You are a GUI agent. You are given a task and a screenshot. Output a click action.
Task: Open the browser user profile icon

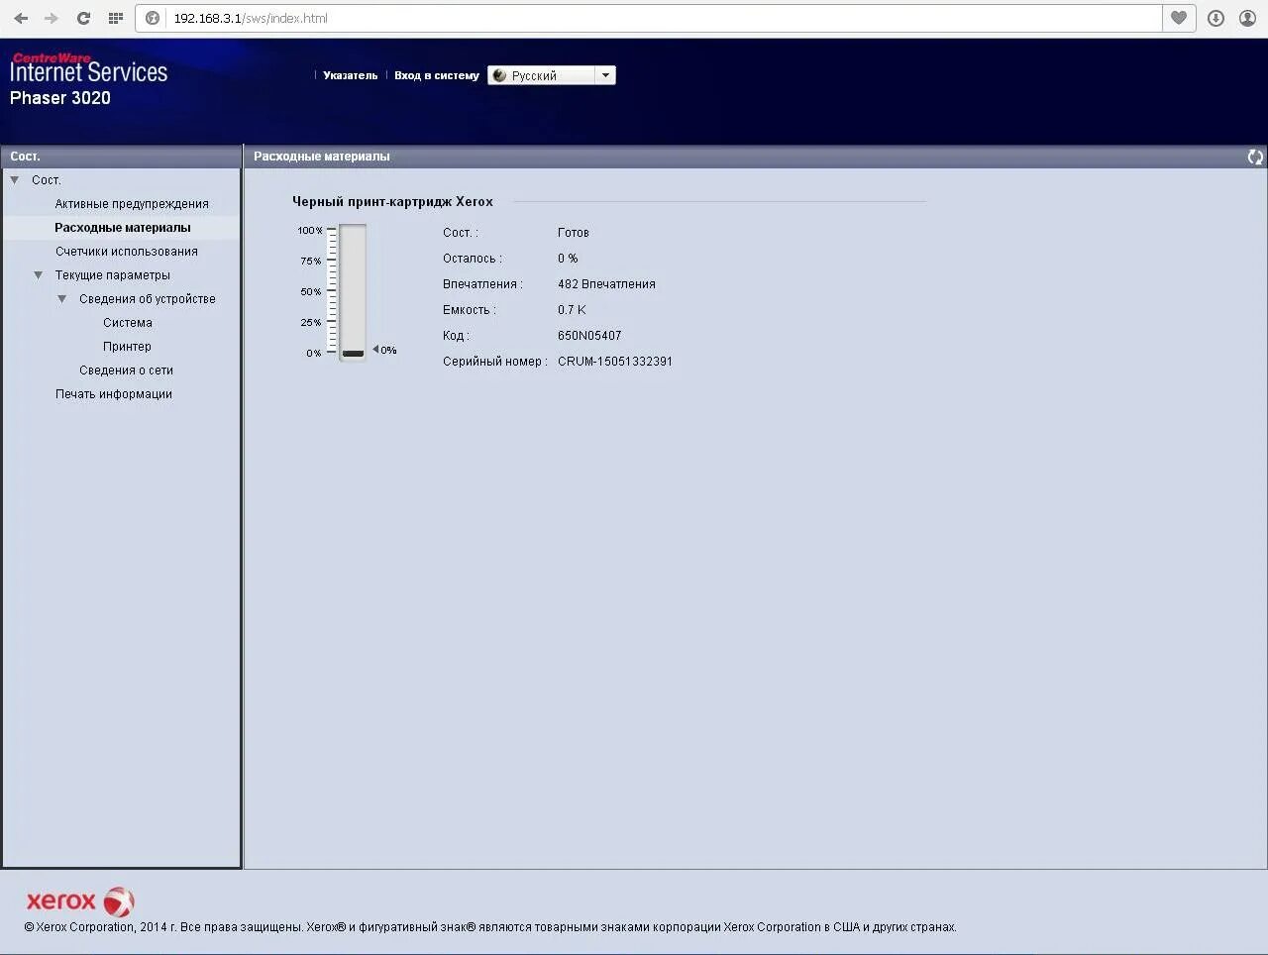(1247, 18)
